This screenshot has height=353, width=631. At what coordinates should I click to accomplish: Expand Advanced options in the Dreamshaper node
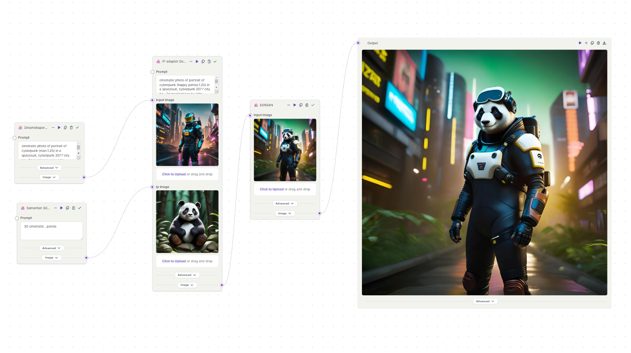pyautogui.click(x=49, y=168)
